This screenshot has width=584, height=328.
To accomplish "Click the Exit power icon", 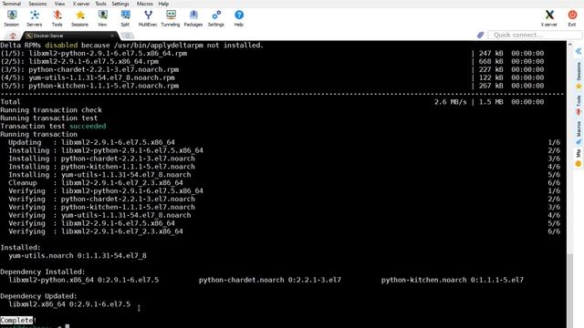I will click(572, 18).
